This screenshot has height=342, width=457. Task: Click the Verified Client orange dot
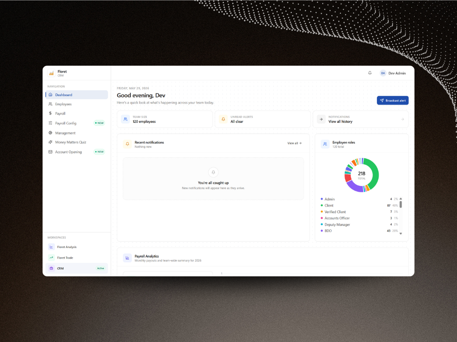[322, 212]
